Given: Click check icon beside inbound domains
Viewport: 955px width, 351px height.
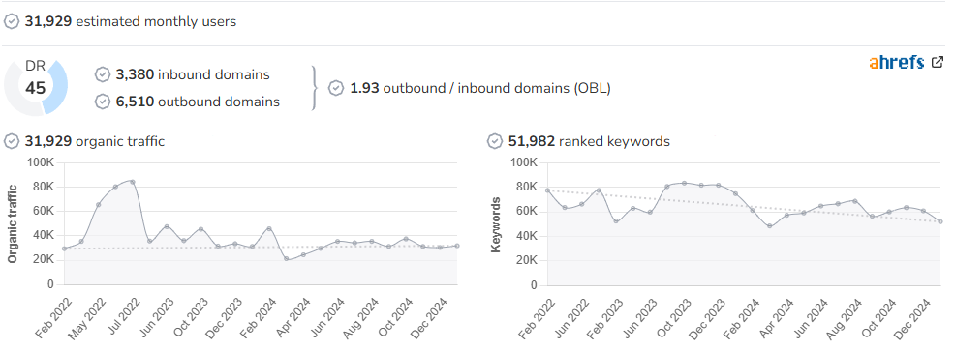Looking at the screenshot, I should pos(103,74).
